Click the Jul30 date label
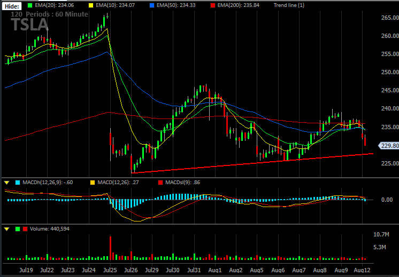Viewport: 399px width, 277px height. coord(173,270)
